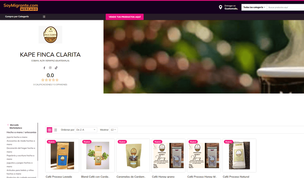304x178 pixels.
Task: Open the Todas las categoría dropdown
Action: coord(254,7)
